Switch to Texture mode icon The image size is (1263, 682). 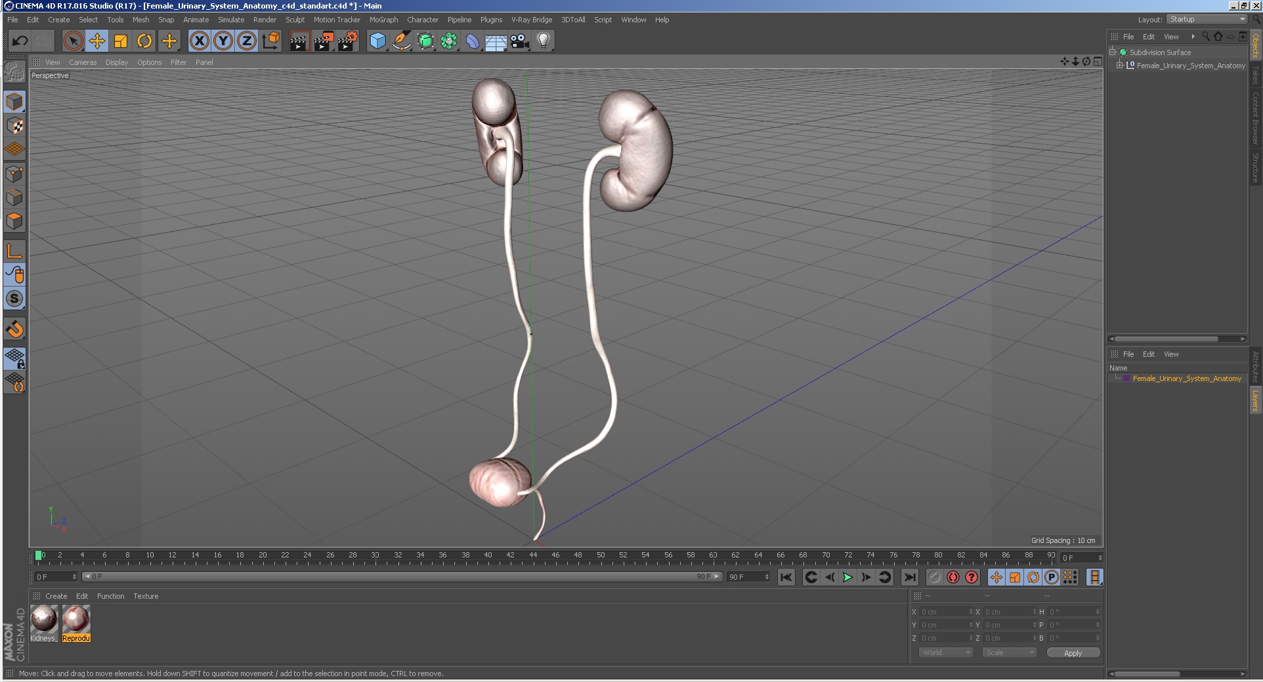(x=14, y=125)
